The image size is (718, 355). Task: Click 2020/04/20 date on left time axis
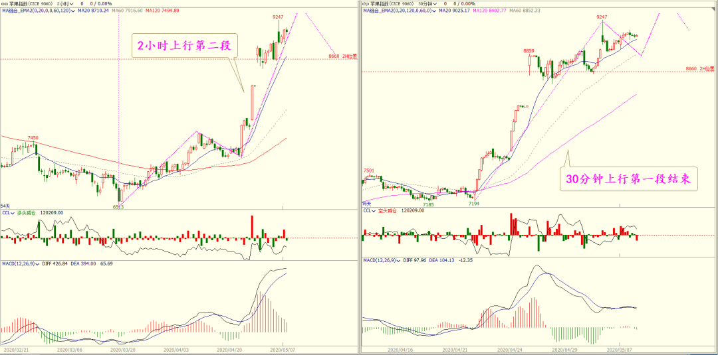(229, 348)
